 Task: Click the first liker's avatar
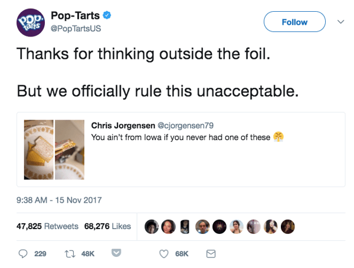152,226
